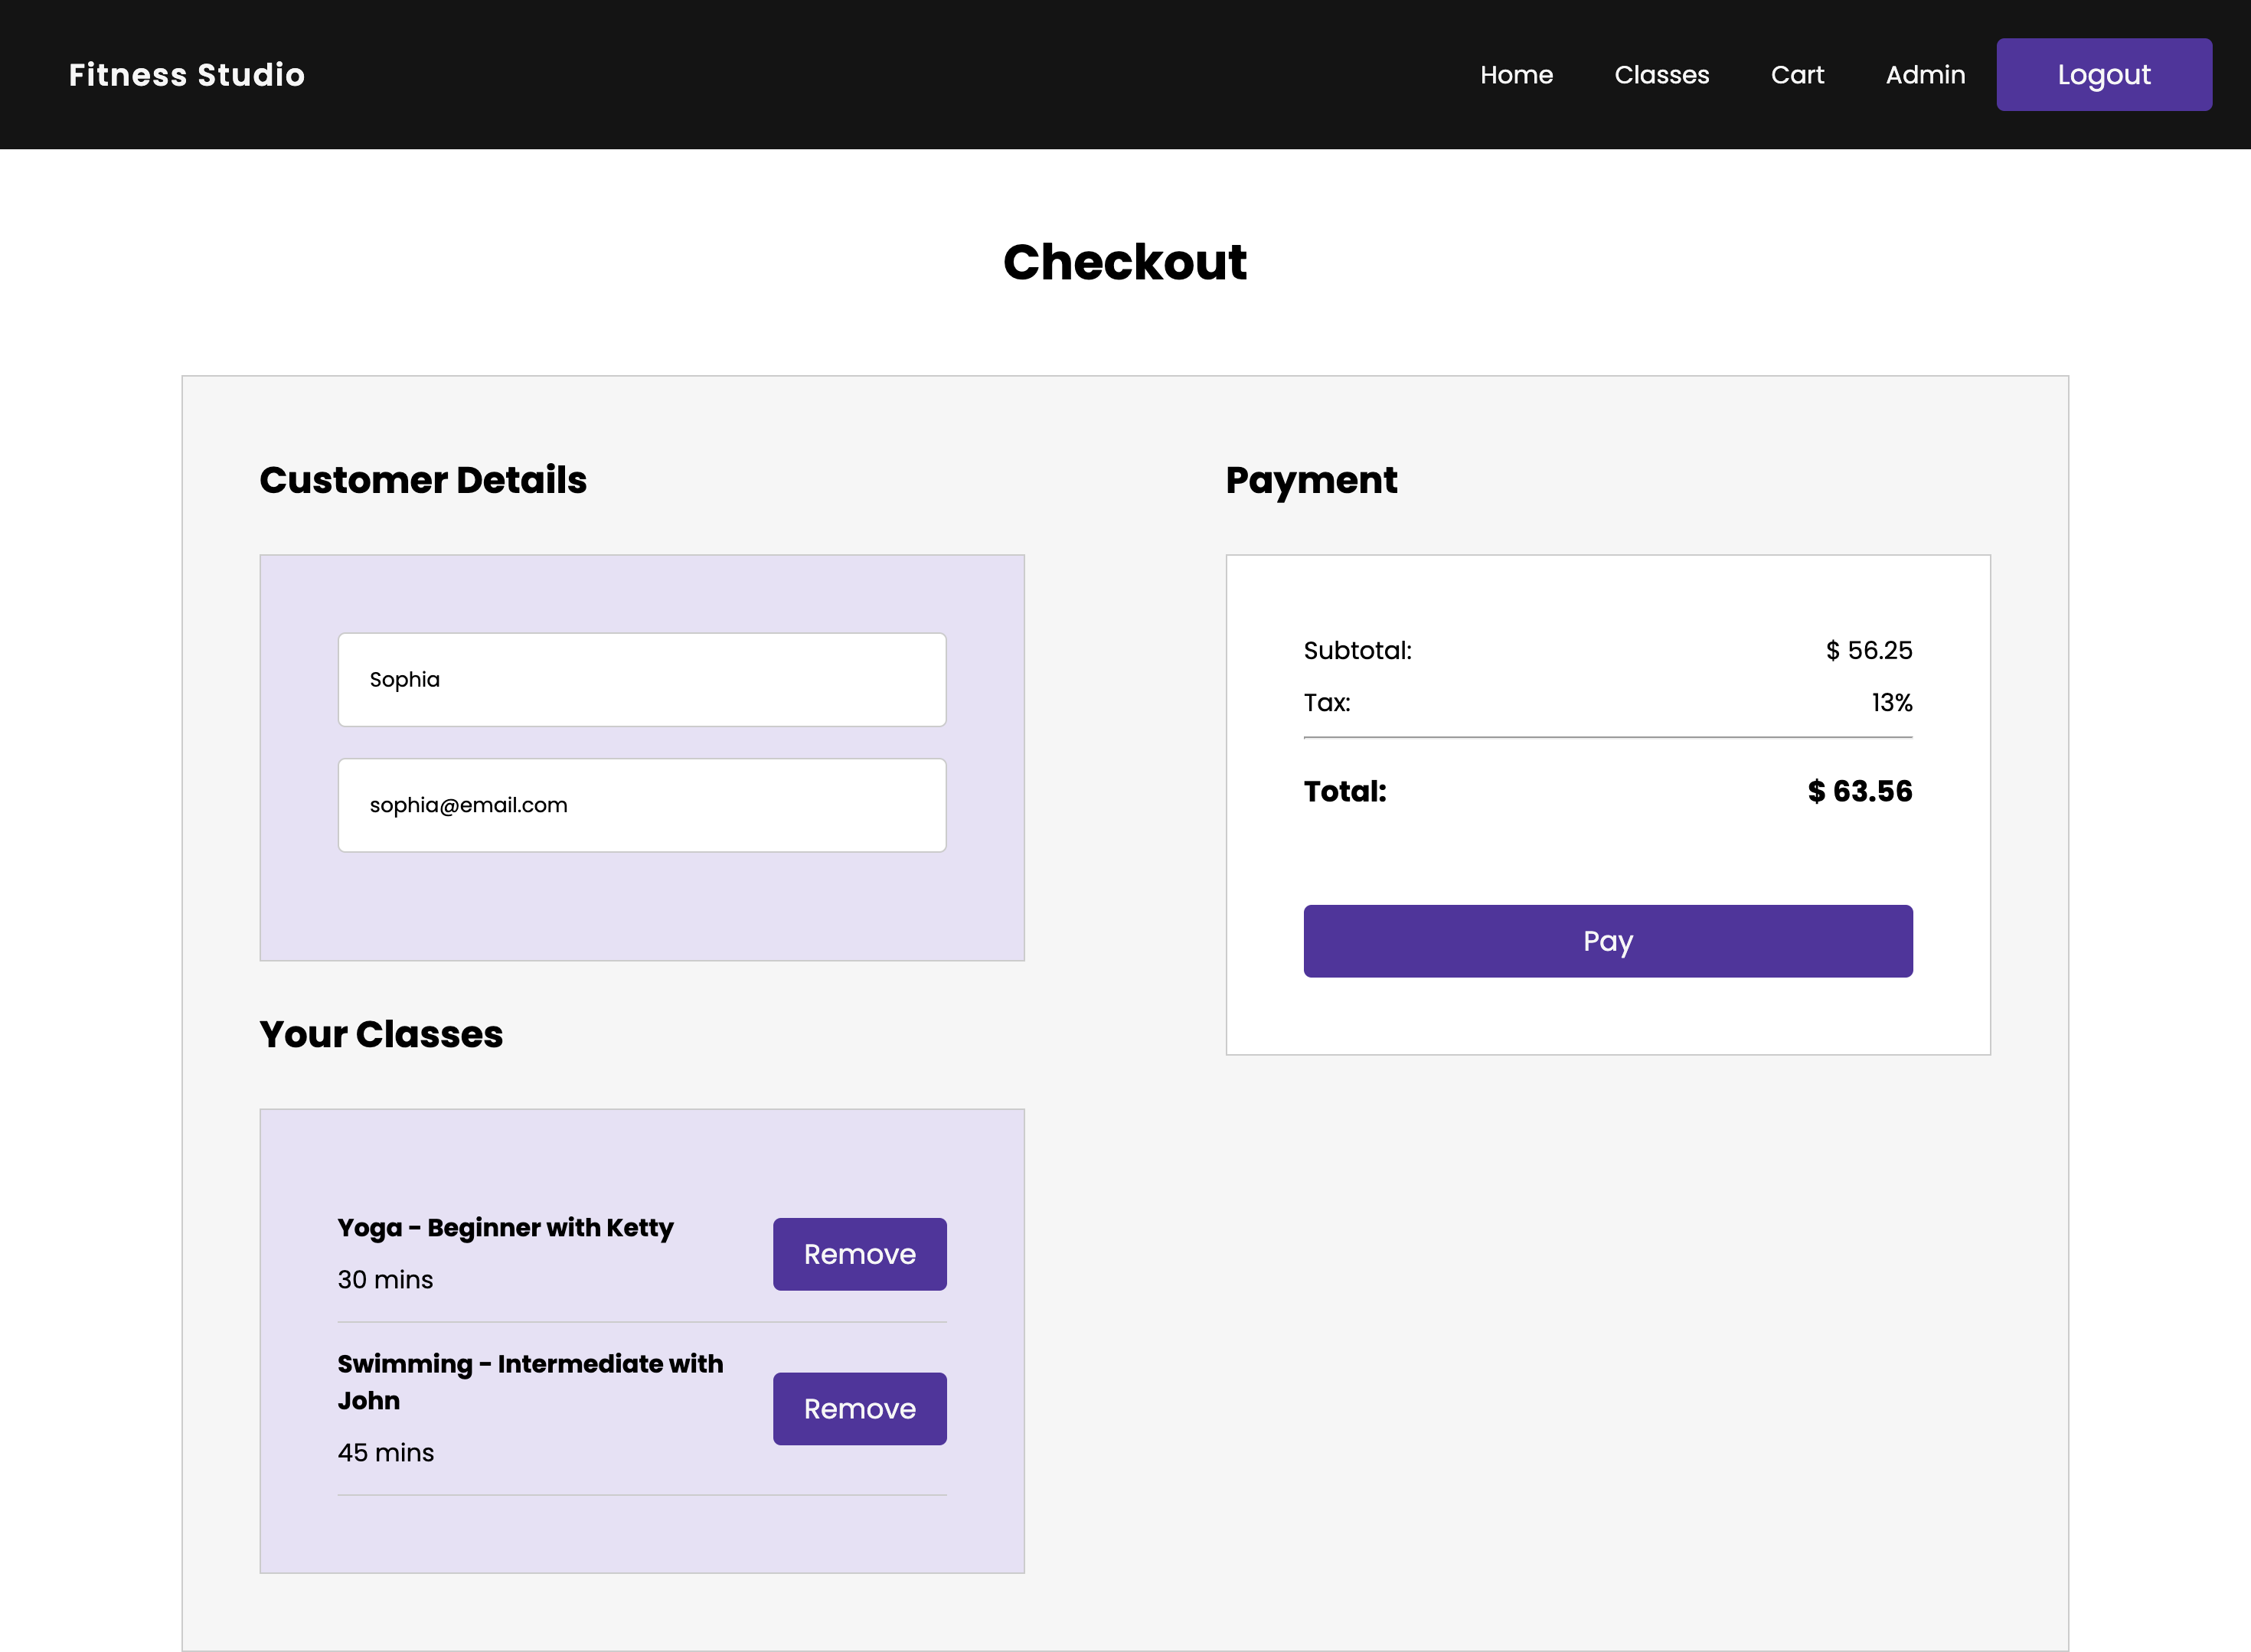Click the Subtotal value $56.25

coord(1868,650)
